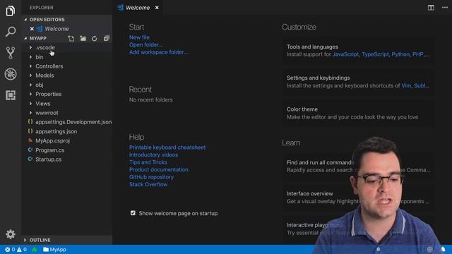Open notifications bell in status bar

tap(443, 249)
